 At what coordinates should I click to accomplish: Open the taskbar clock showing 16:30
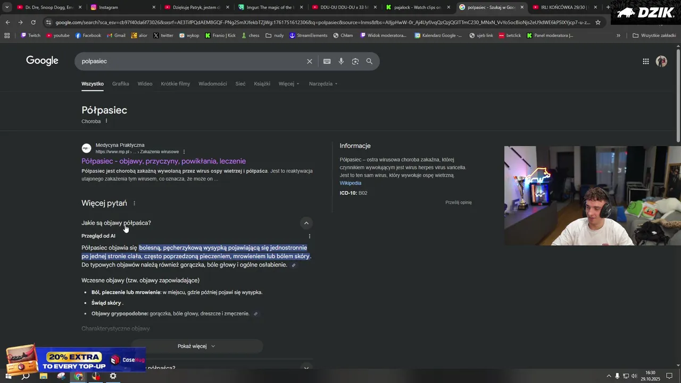click(650, 376)
